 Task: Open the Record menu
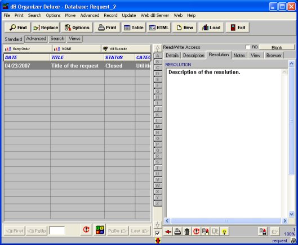(x=110, y=15)
